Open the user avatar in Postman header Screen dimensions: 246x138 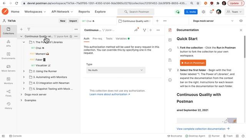[219, 12]
